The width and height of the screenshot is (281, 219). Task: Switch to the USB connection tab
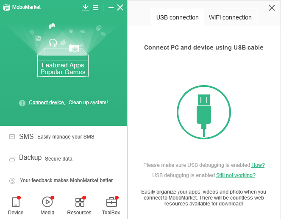coord(178,17)
